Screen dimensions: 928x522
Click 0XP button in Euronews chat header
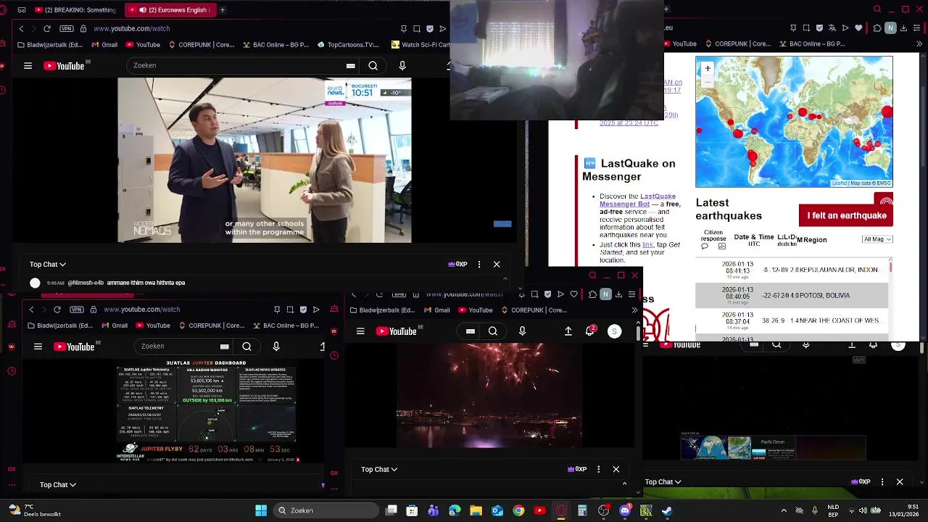pos(457,265)
